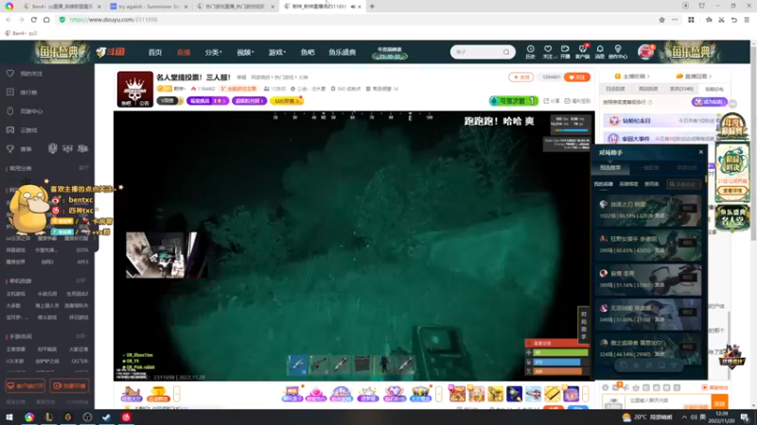This screenshot has height=425, width=757.
Task: Expand the 分类 dropdown in navigation
Action: point(213,52)
